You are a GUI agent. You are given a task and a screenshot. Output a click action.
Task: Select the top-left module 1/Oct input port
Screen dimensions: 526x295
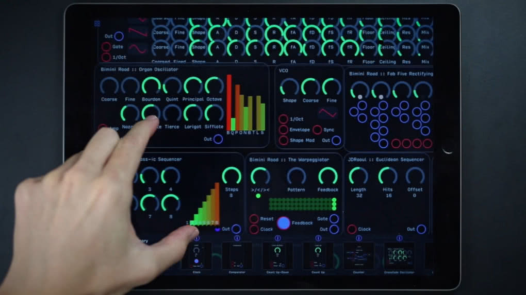106,57
